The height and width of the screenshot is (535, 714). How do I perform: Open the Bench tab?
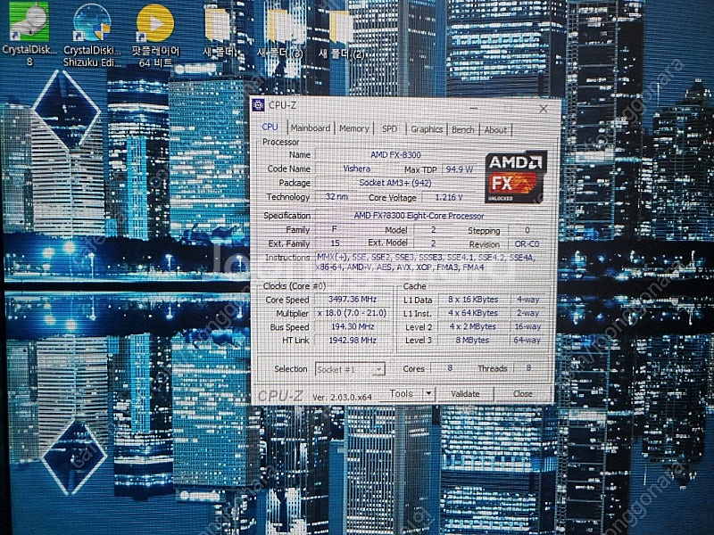pyautogui.click(x=462, y=129)
